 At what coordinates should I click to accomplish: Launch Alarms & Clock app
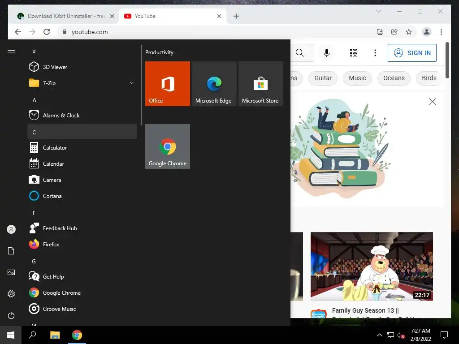click(82, 115)
